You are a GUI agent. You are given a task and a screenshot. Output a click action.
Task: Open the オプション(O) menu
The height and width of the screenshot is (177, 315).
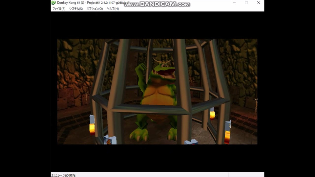[x=94, y=9]
